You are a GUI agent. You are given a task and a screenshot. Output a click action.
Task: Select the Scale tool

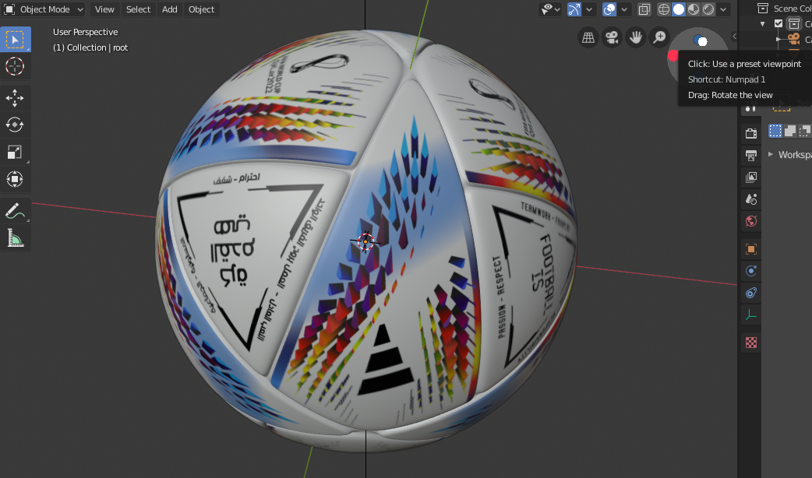16,152
